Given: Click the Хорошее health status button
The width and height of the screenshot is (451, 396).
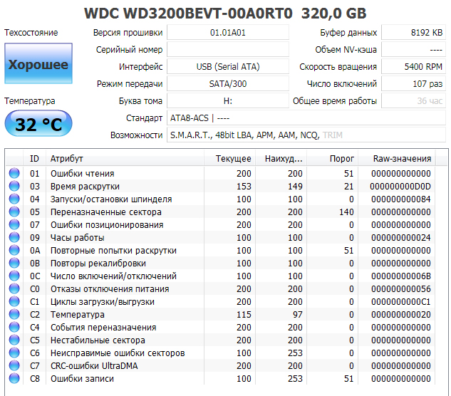Looking at the screenshot, I should coord(38,63).
